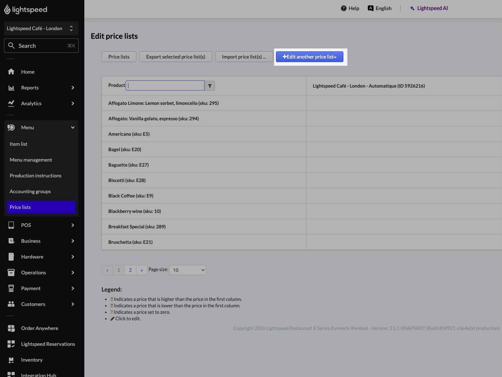Viewport: 502px width, 377px height.
Task: Click the pencil icon in the legend
Action: point(112,318)
